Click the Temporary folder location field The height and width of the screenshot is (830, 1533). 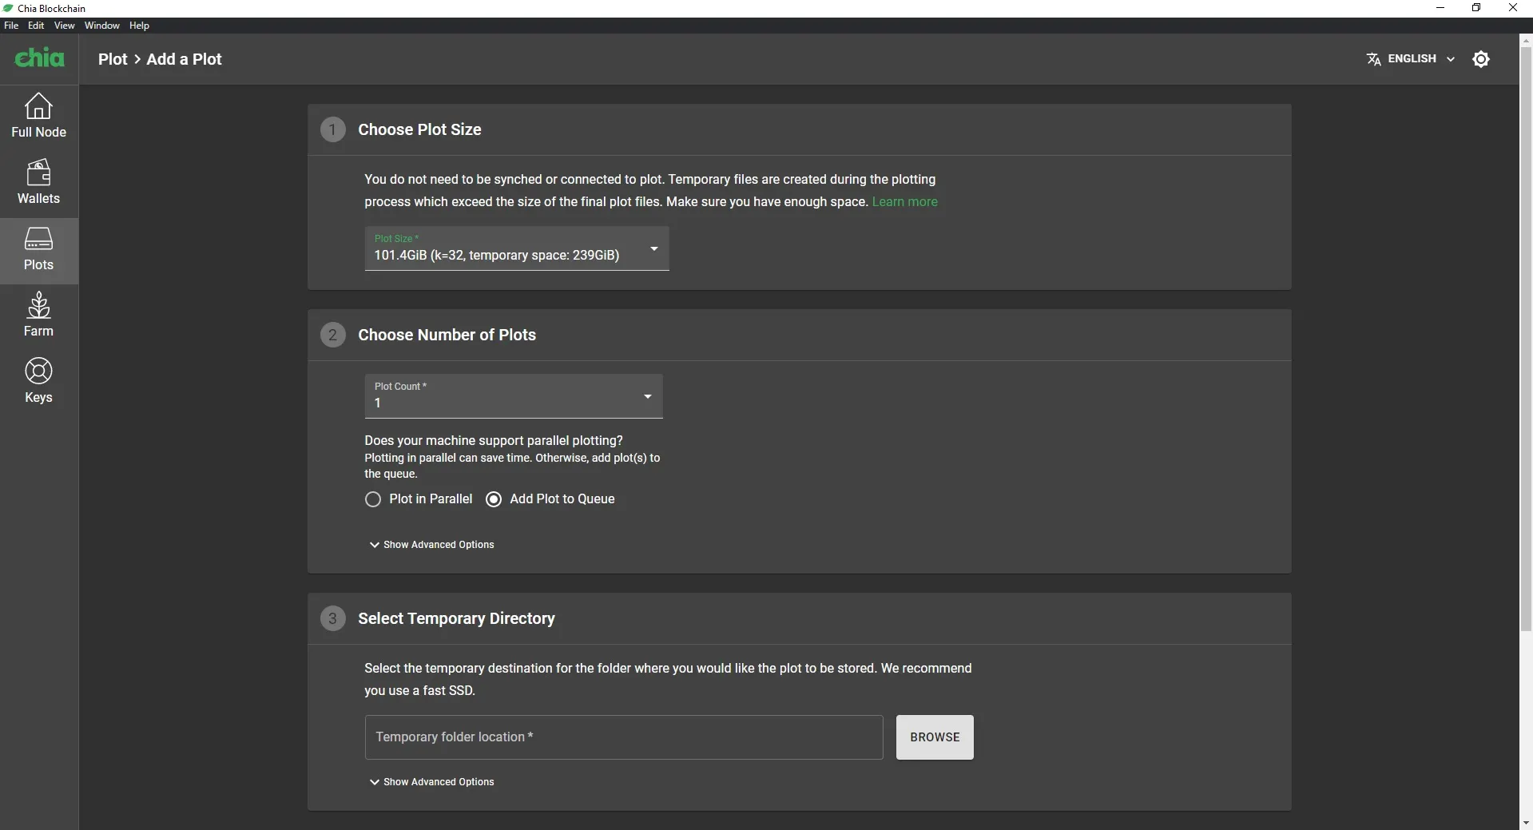coord(623,737)
